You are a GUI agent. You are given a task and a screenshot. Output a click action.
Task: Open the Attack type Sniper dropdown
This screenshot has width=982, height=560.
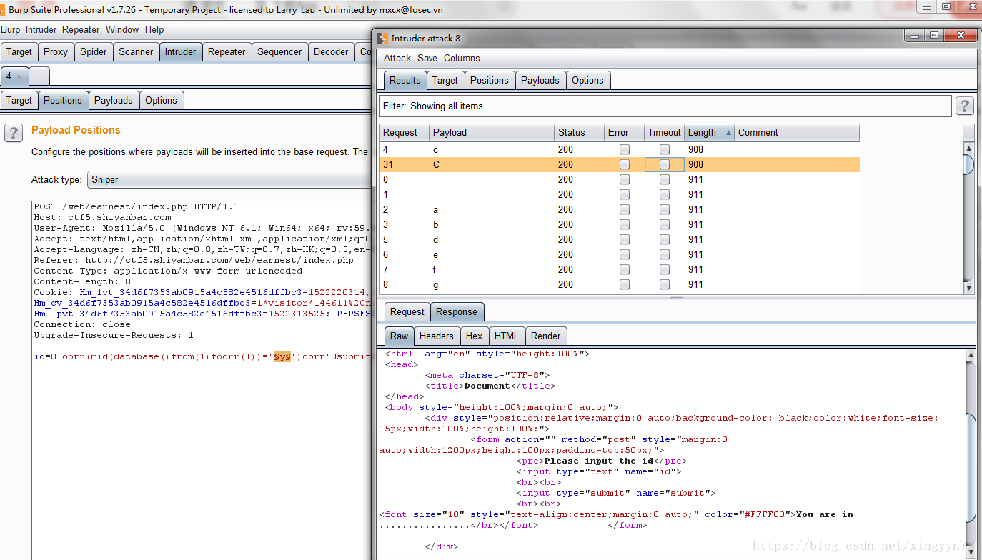click(x=229, y=179)
